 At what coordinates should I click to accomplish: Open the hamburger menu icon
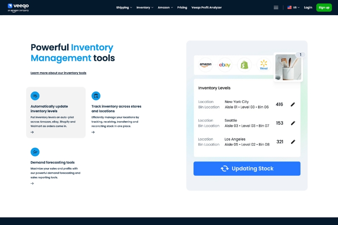click(276, 8)
